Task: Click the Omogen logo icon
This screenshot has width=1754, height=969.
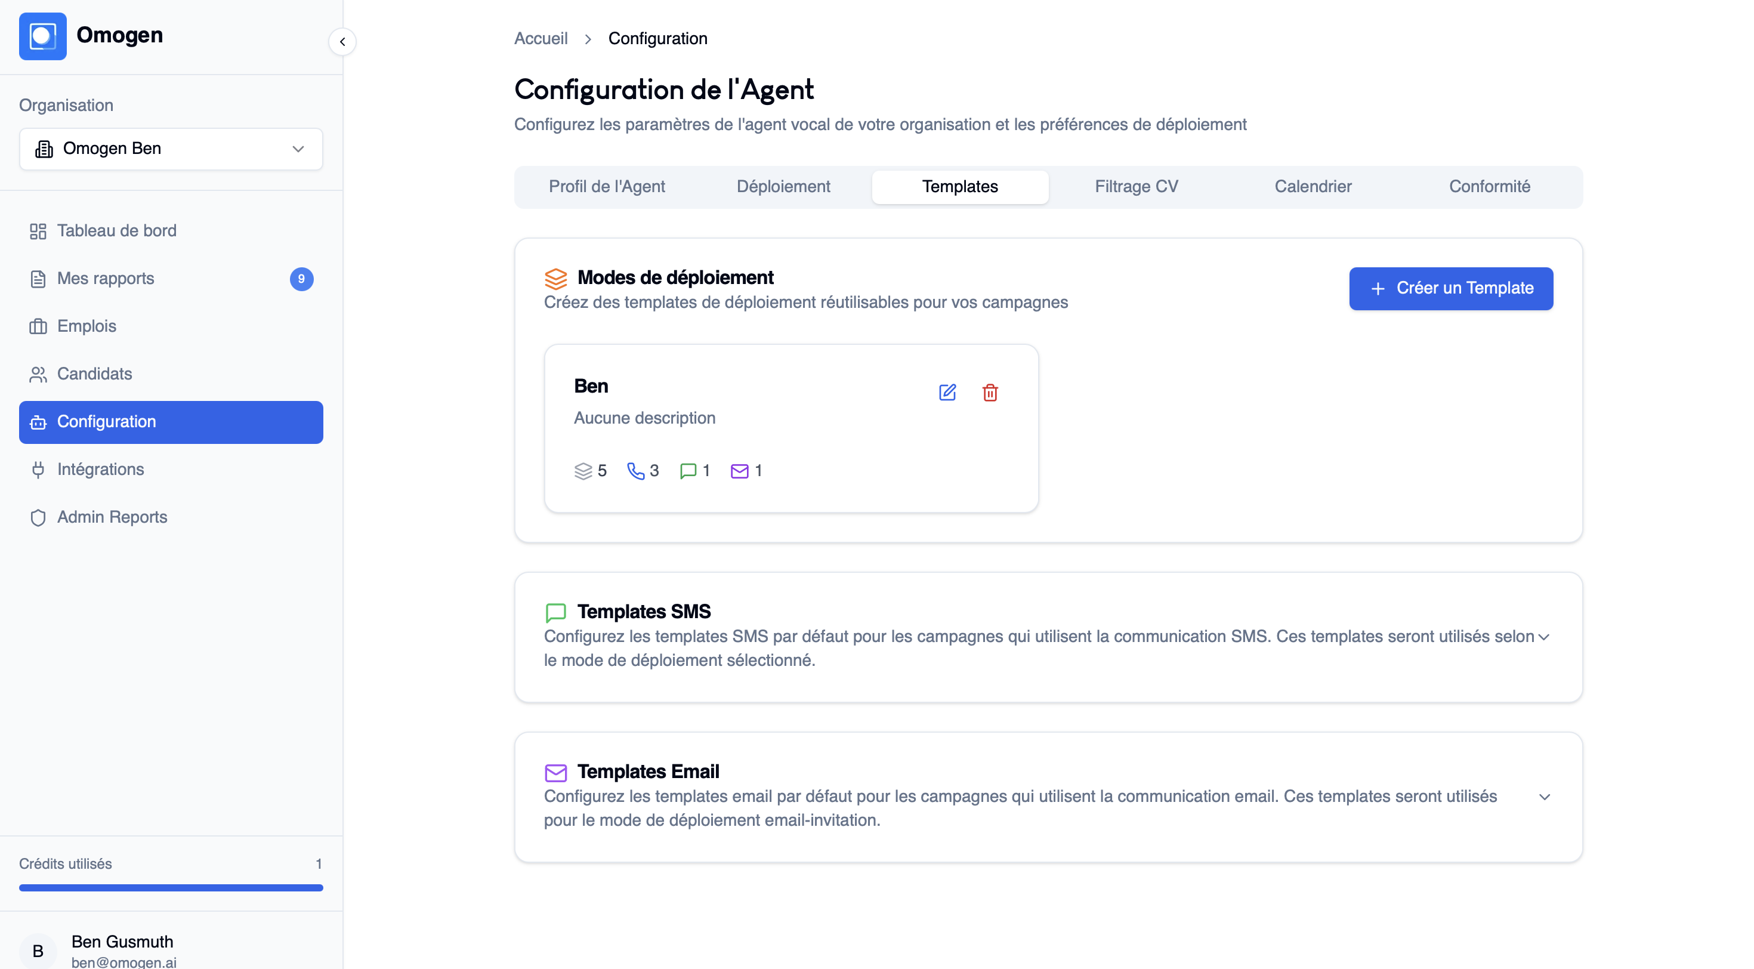Action: tap(43, 36)
